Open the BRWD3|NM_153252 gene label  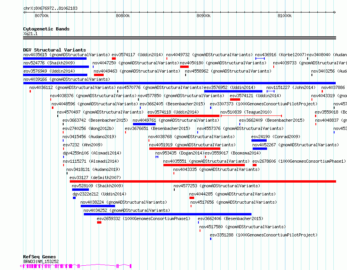pos(41,261)
